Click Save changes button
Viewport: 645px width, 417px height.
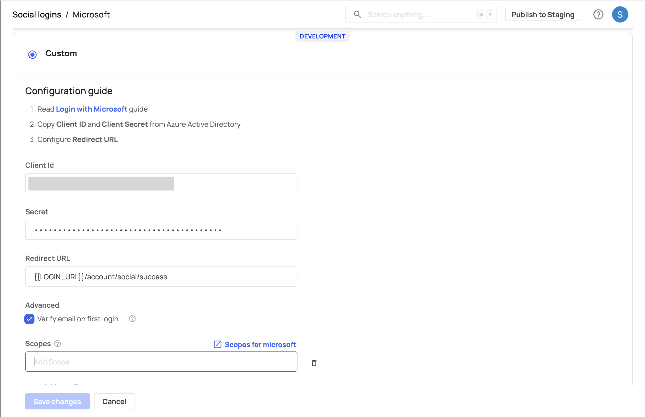point(57,401)
